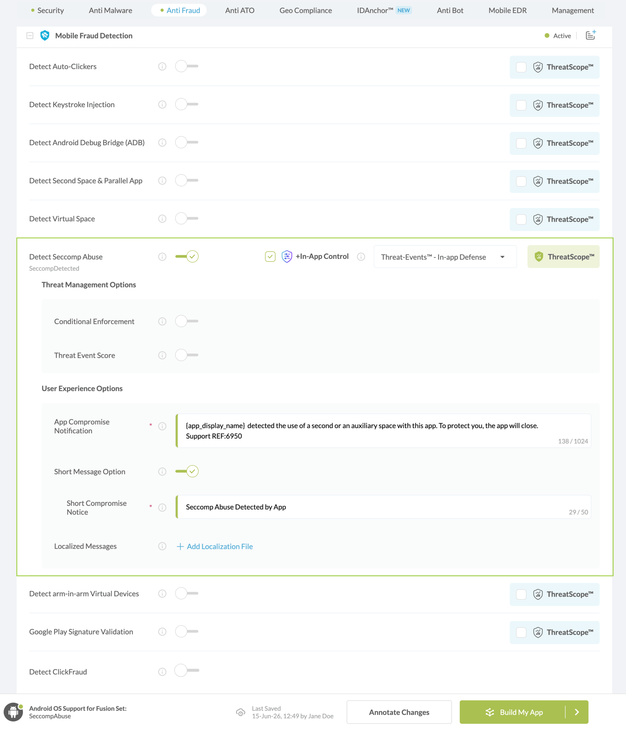Open Build My App arrow options

[x=577, y=712]
